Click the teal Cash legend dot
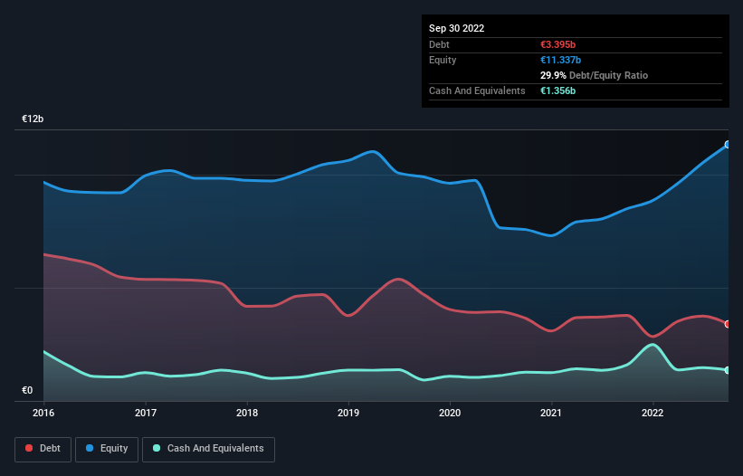The image size is (743, 476). pos(157,448)
